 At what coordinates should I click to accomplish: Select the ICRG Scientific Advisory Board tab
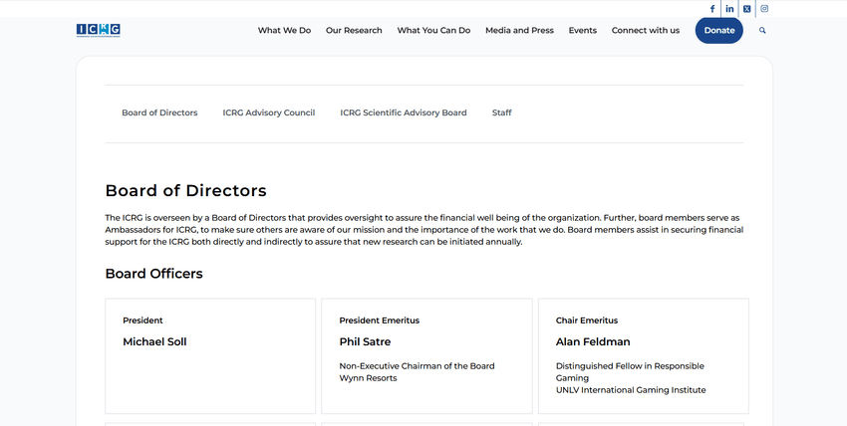point(403,112)
